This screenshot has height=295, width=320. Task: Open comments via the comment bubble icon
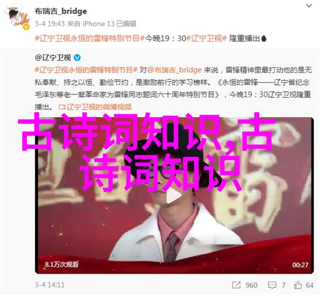click(272, 285)
